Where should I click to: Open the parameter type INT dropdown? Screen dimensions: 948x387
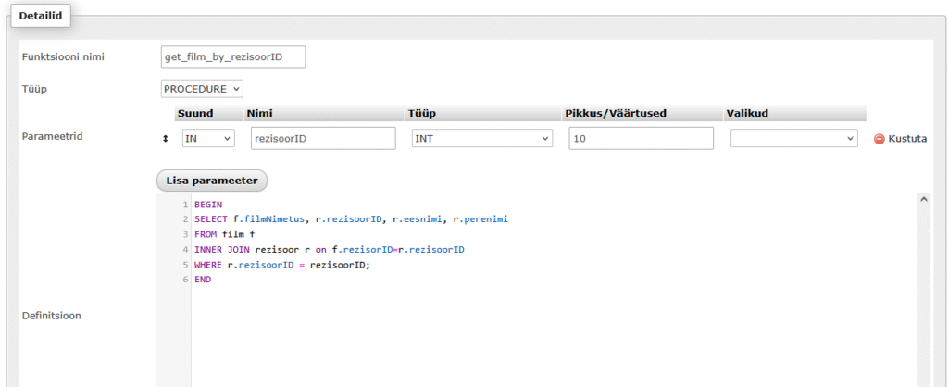tap(481, 138)
